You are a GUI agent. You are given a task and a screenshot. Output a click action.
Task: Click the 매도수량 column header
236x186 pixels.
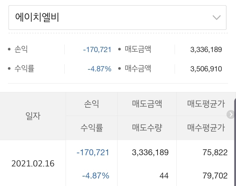coord(147,128)
